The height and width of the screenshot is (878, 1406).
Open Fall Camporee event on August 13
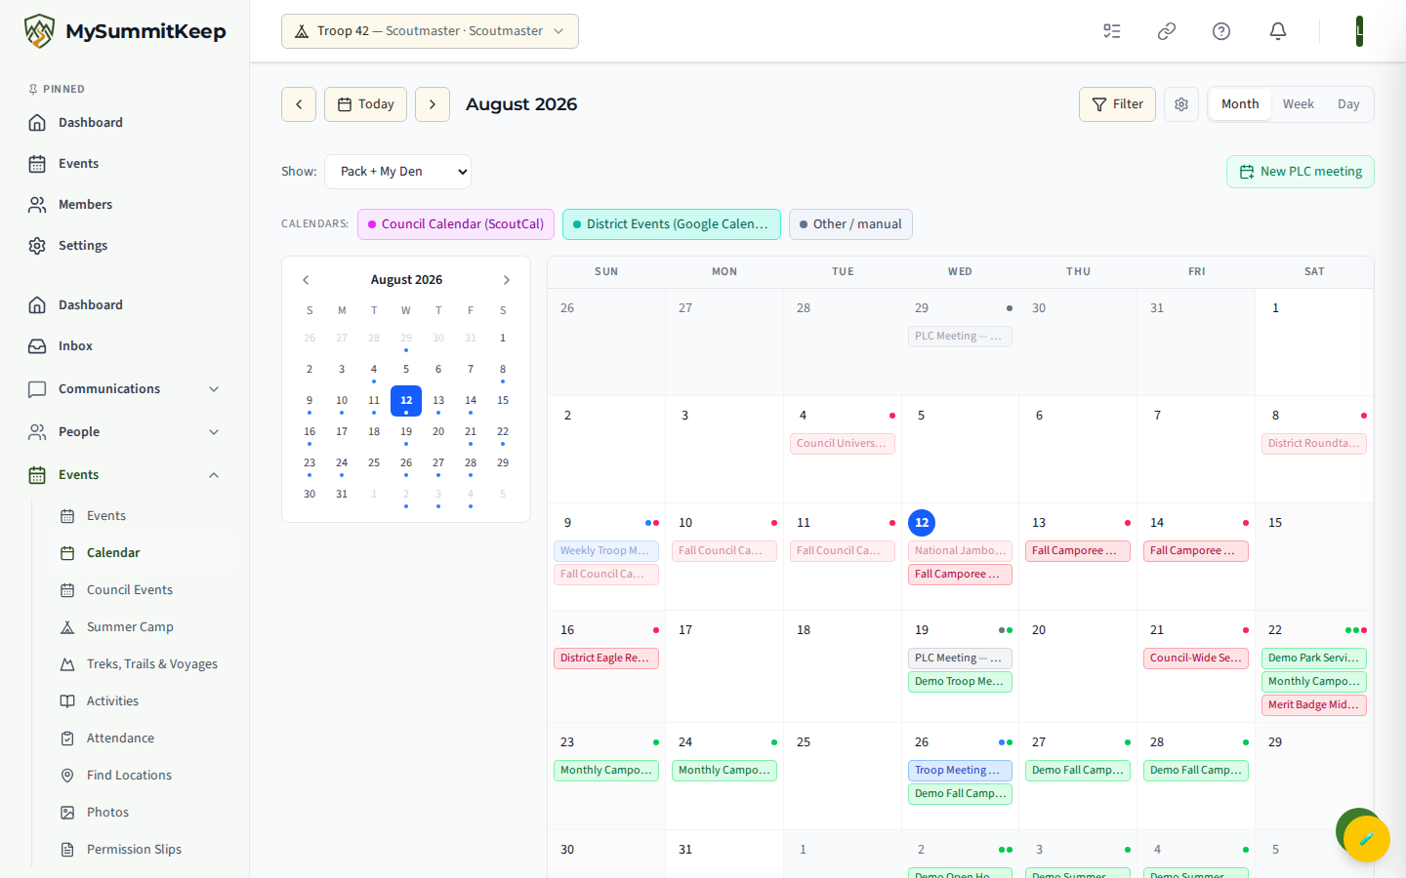(1078, 551)
